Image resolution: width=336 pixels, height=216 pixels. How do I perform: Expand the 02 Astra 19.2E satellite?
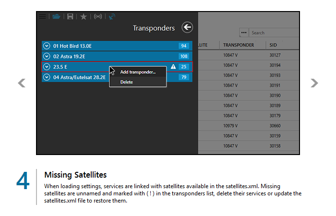click(47, 56)
